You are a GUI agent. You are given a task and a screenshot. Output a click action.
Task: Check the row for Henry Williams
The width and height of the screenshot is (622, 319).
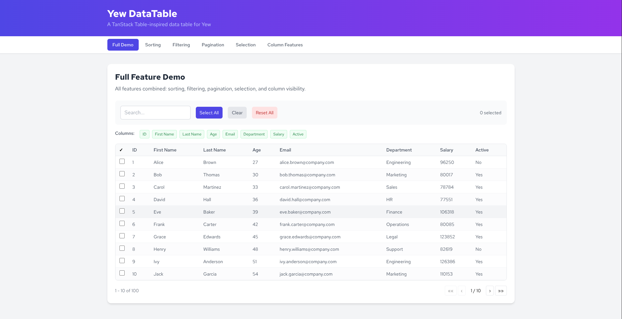pyautogui.click(x=122, y=248)
